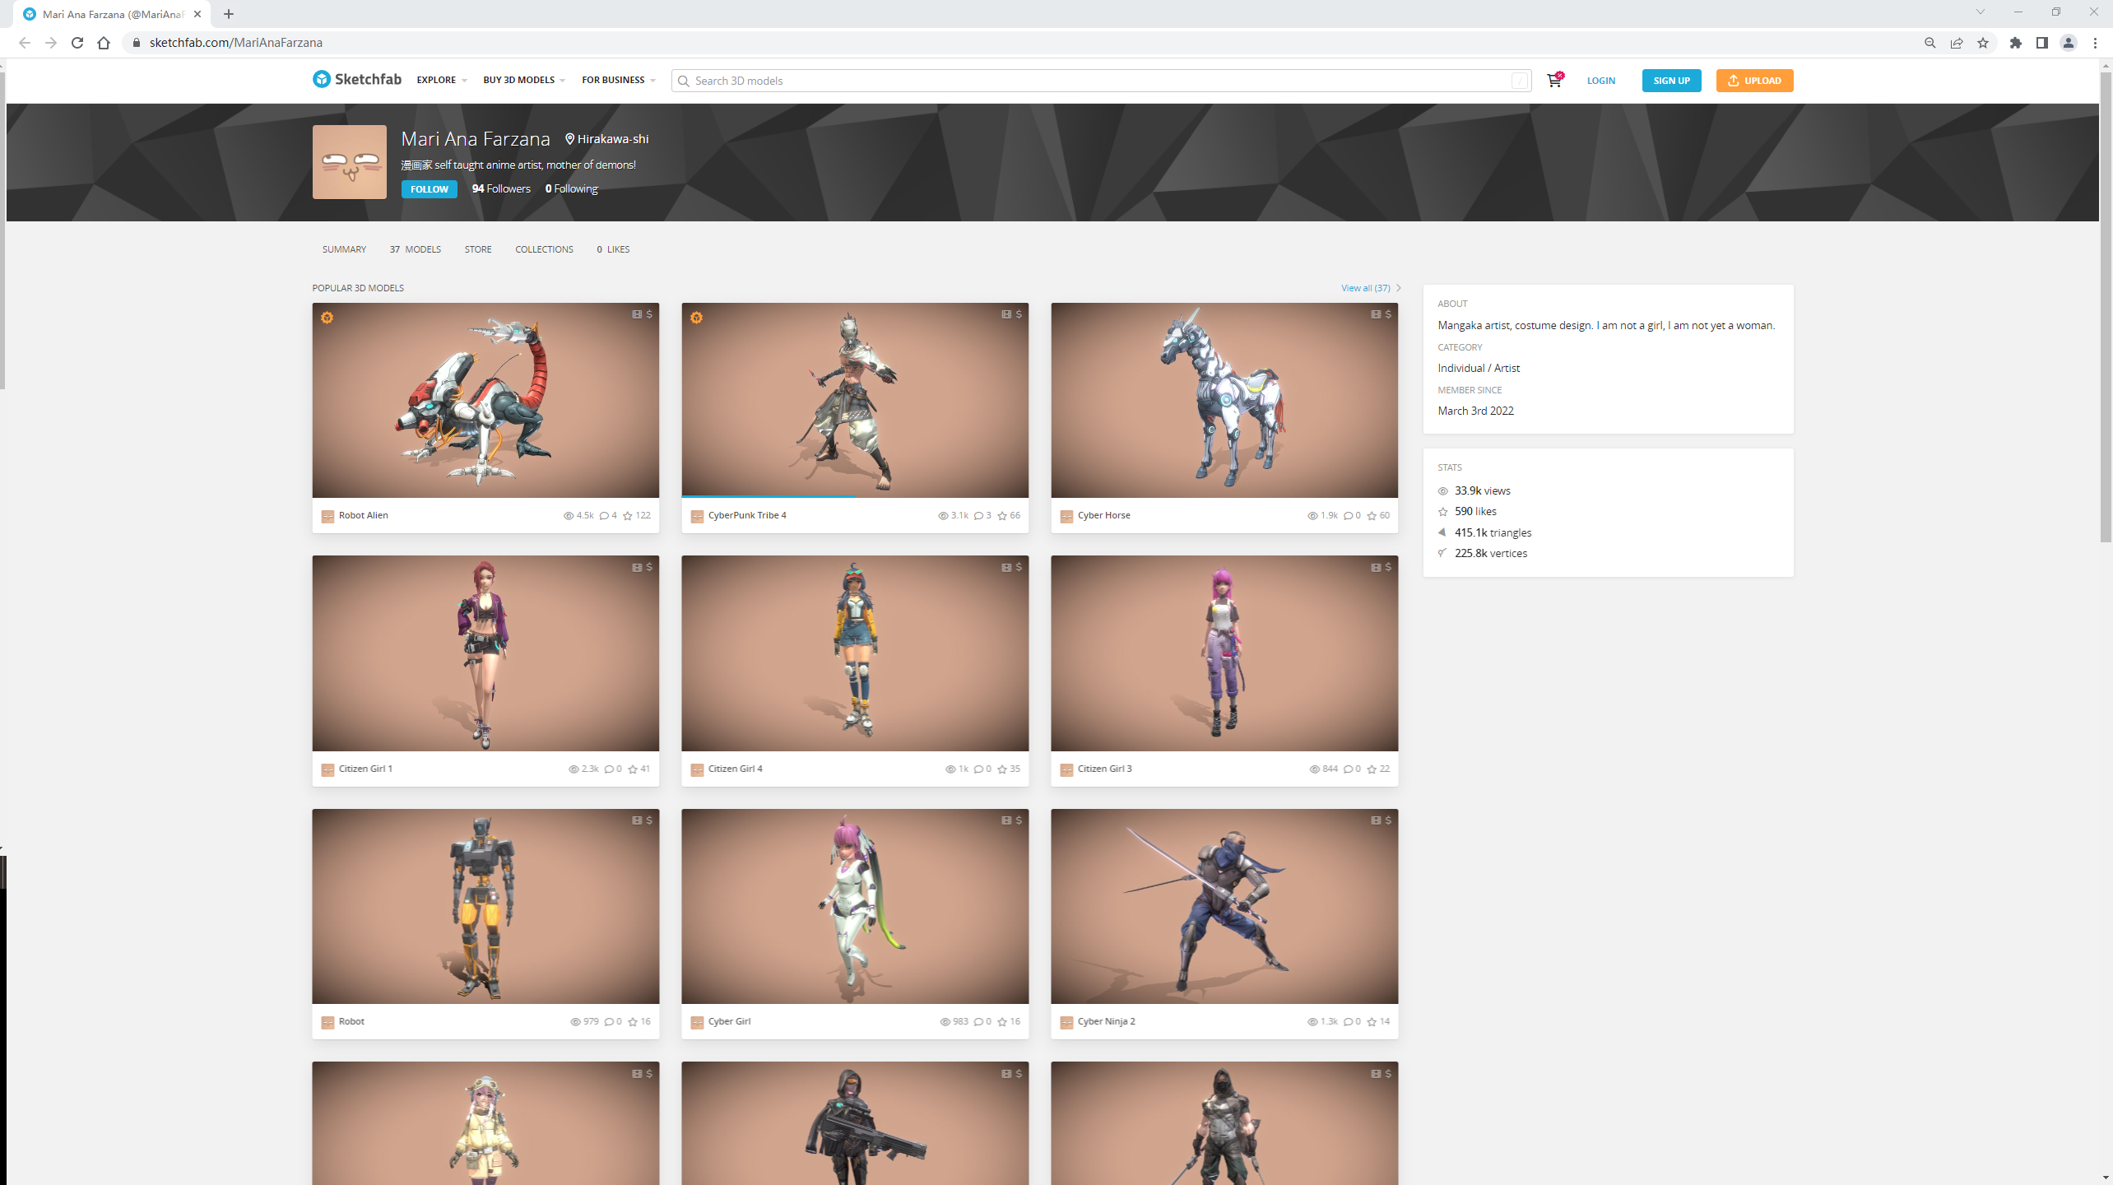The width and height of the screenshot is (2113, 1185).
Task: Open the Store tab
Action: tap(478, 249)
